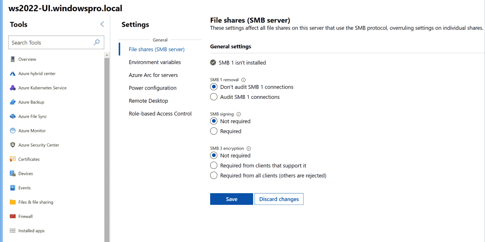
Task: Collapse the Tools panel with the chevron
Action: click(x=102, y=24)
